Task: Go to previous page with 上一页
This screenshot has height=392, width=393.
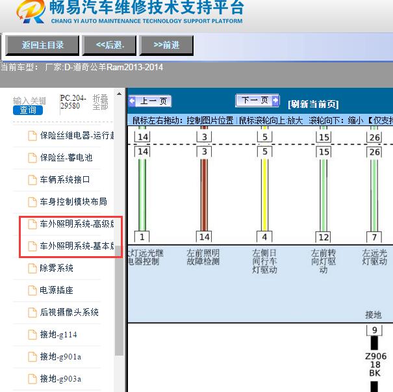Action: click(150, 101)
